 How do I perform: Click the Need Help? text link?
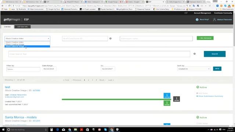click(x=204, y=19)
